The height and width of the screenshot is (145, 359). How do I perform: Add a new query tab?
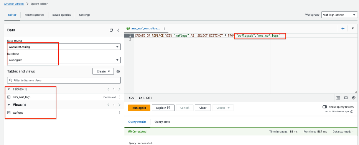[x=343, y=29]
